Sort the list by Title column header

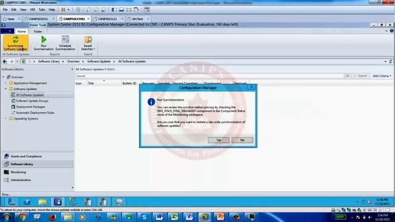point(104,83)
